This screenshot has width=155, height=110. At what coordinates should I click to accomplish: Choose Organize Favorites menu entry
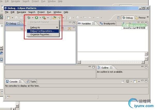point(43,34)
